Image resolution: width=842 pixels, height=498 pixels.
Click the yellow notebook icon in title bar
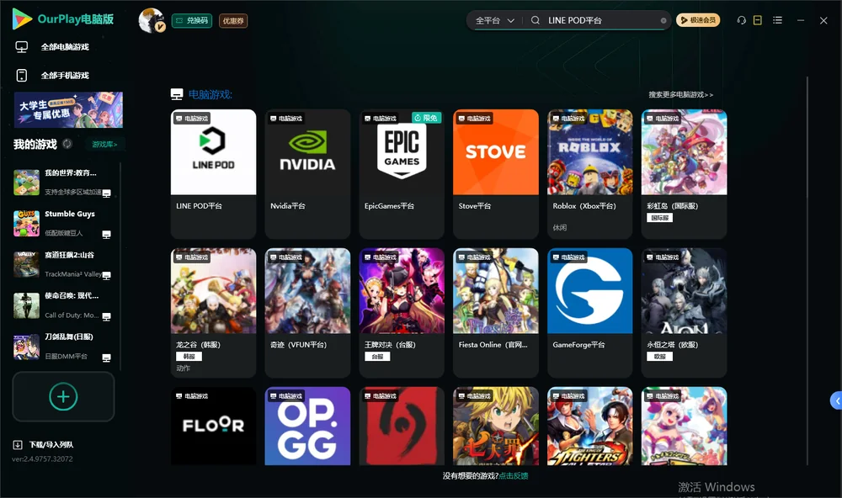[758, 20]
